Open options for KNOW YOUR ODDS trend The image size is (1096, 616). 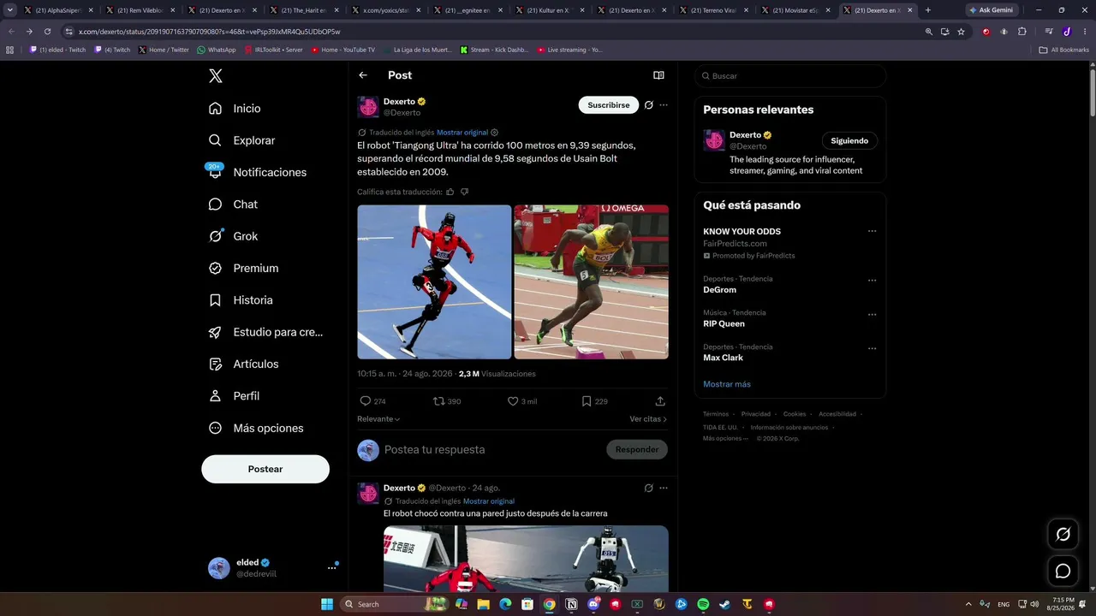coord(872,231)
